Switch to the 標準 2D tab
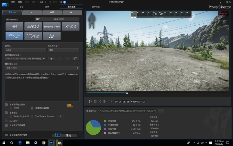 pos(12,13)
